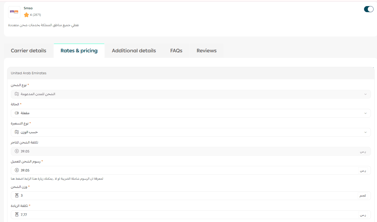Click map icon in shipping type field
377x222 pixels.
click(x=17, y=94)
